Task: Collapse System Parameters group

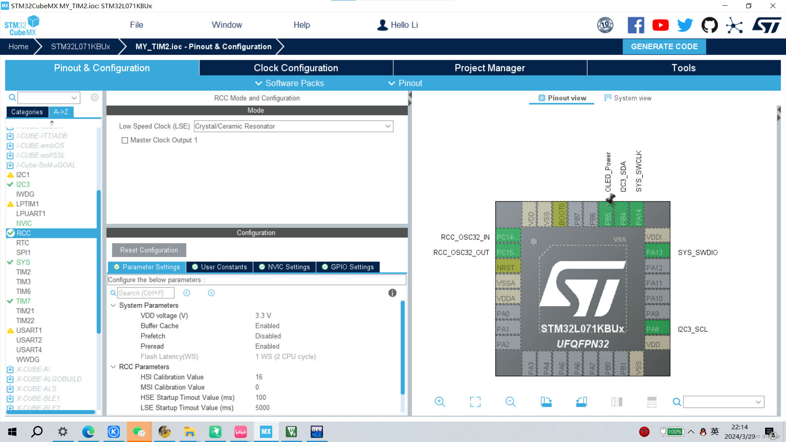Action: tap(113, 305)
